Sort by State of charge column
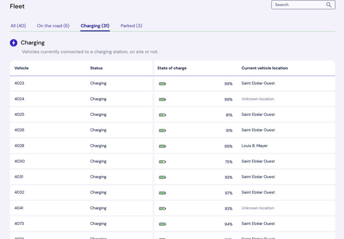Viewport: 344px width, 239px height. point(172,68)
